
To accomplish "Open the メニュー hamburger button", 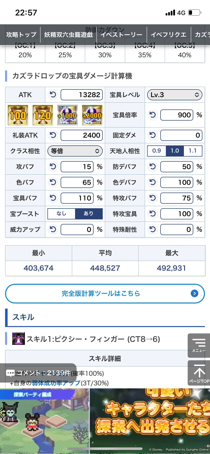I will [199, 346].
